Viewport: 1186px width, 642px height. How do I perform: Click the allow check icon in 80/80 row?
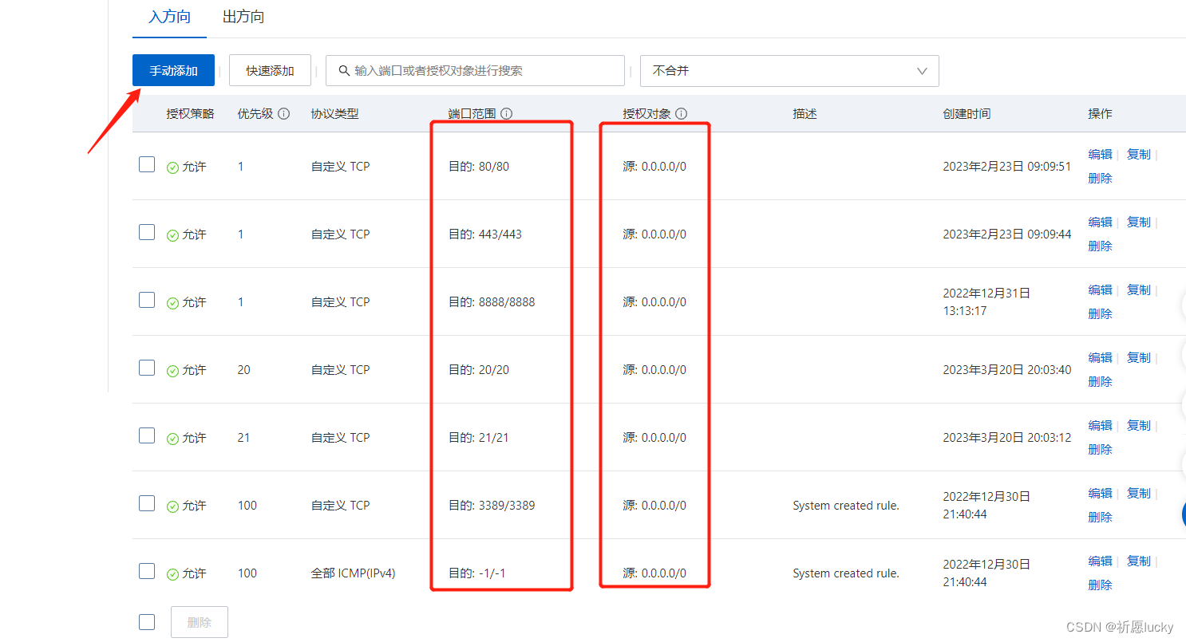(x=172, y=167)
